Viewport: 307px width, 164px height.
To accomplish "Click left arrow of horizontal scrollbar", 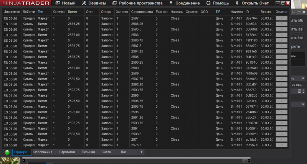I will (x=24, y=161).
